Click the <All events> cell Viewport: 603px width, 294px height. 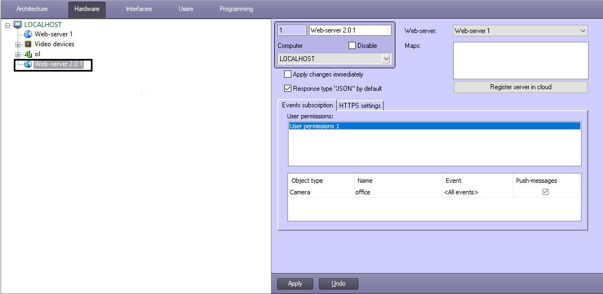[x=477, y=192]
